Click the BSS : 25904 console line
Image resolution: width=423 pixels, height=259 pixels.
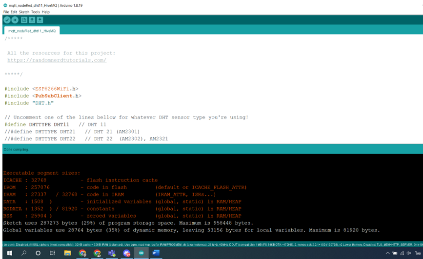click(x=122, y=216)
